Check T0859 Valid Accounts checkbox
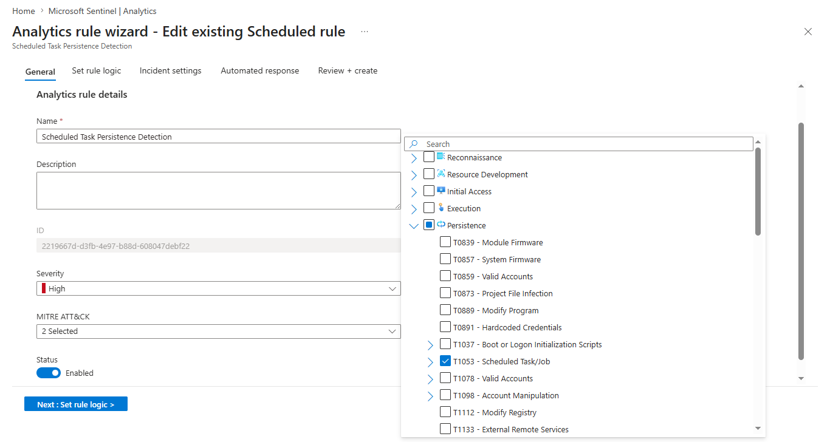Image resolution: width=830 pixels, height=442 pixels. point(445,276)
